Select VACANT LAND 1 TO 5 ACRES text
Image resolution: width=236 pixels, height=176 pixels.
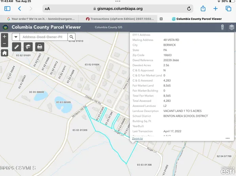[x=183, y=111]
